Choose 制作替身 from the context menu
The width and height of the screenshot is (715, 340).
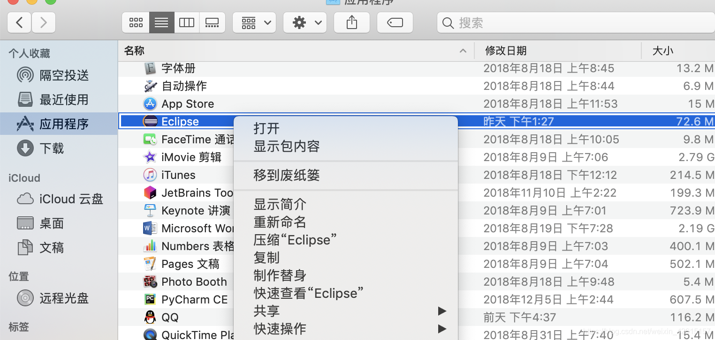pyautogui.click(x=345, y=275)
